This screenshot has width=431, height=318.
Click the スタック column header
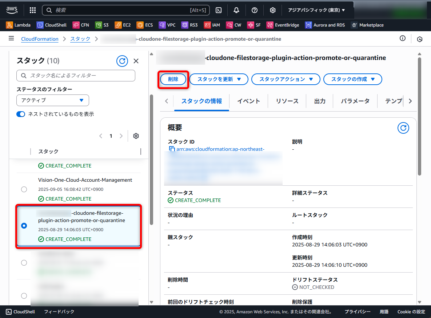[48, 151]
